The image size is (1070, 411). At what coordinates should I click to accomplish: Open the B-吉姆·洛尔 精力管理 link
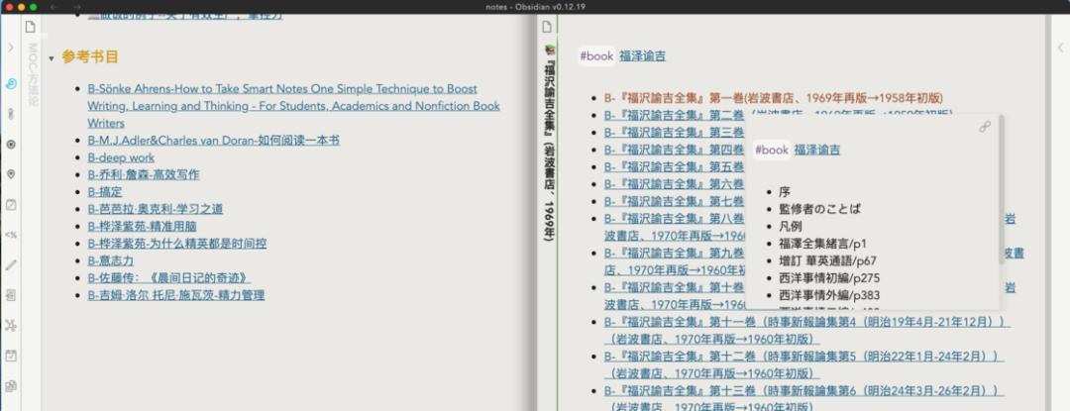coord(176,295)
